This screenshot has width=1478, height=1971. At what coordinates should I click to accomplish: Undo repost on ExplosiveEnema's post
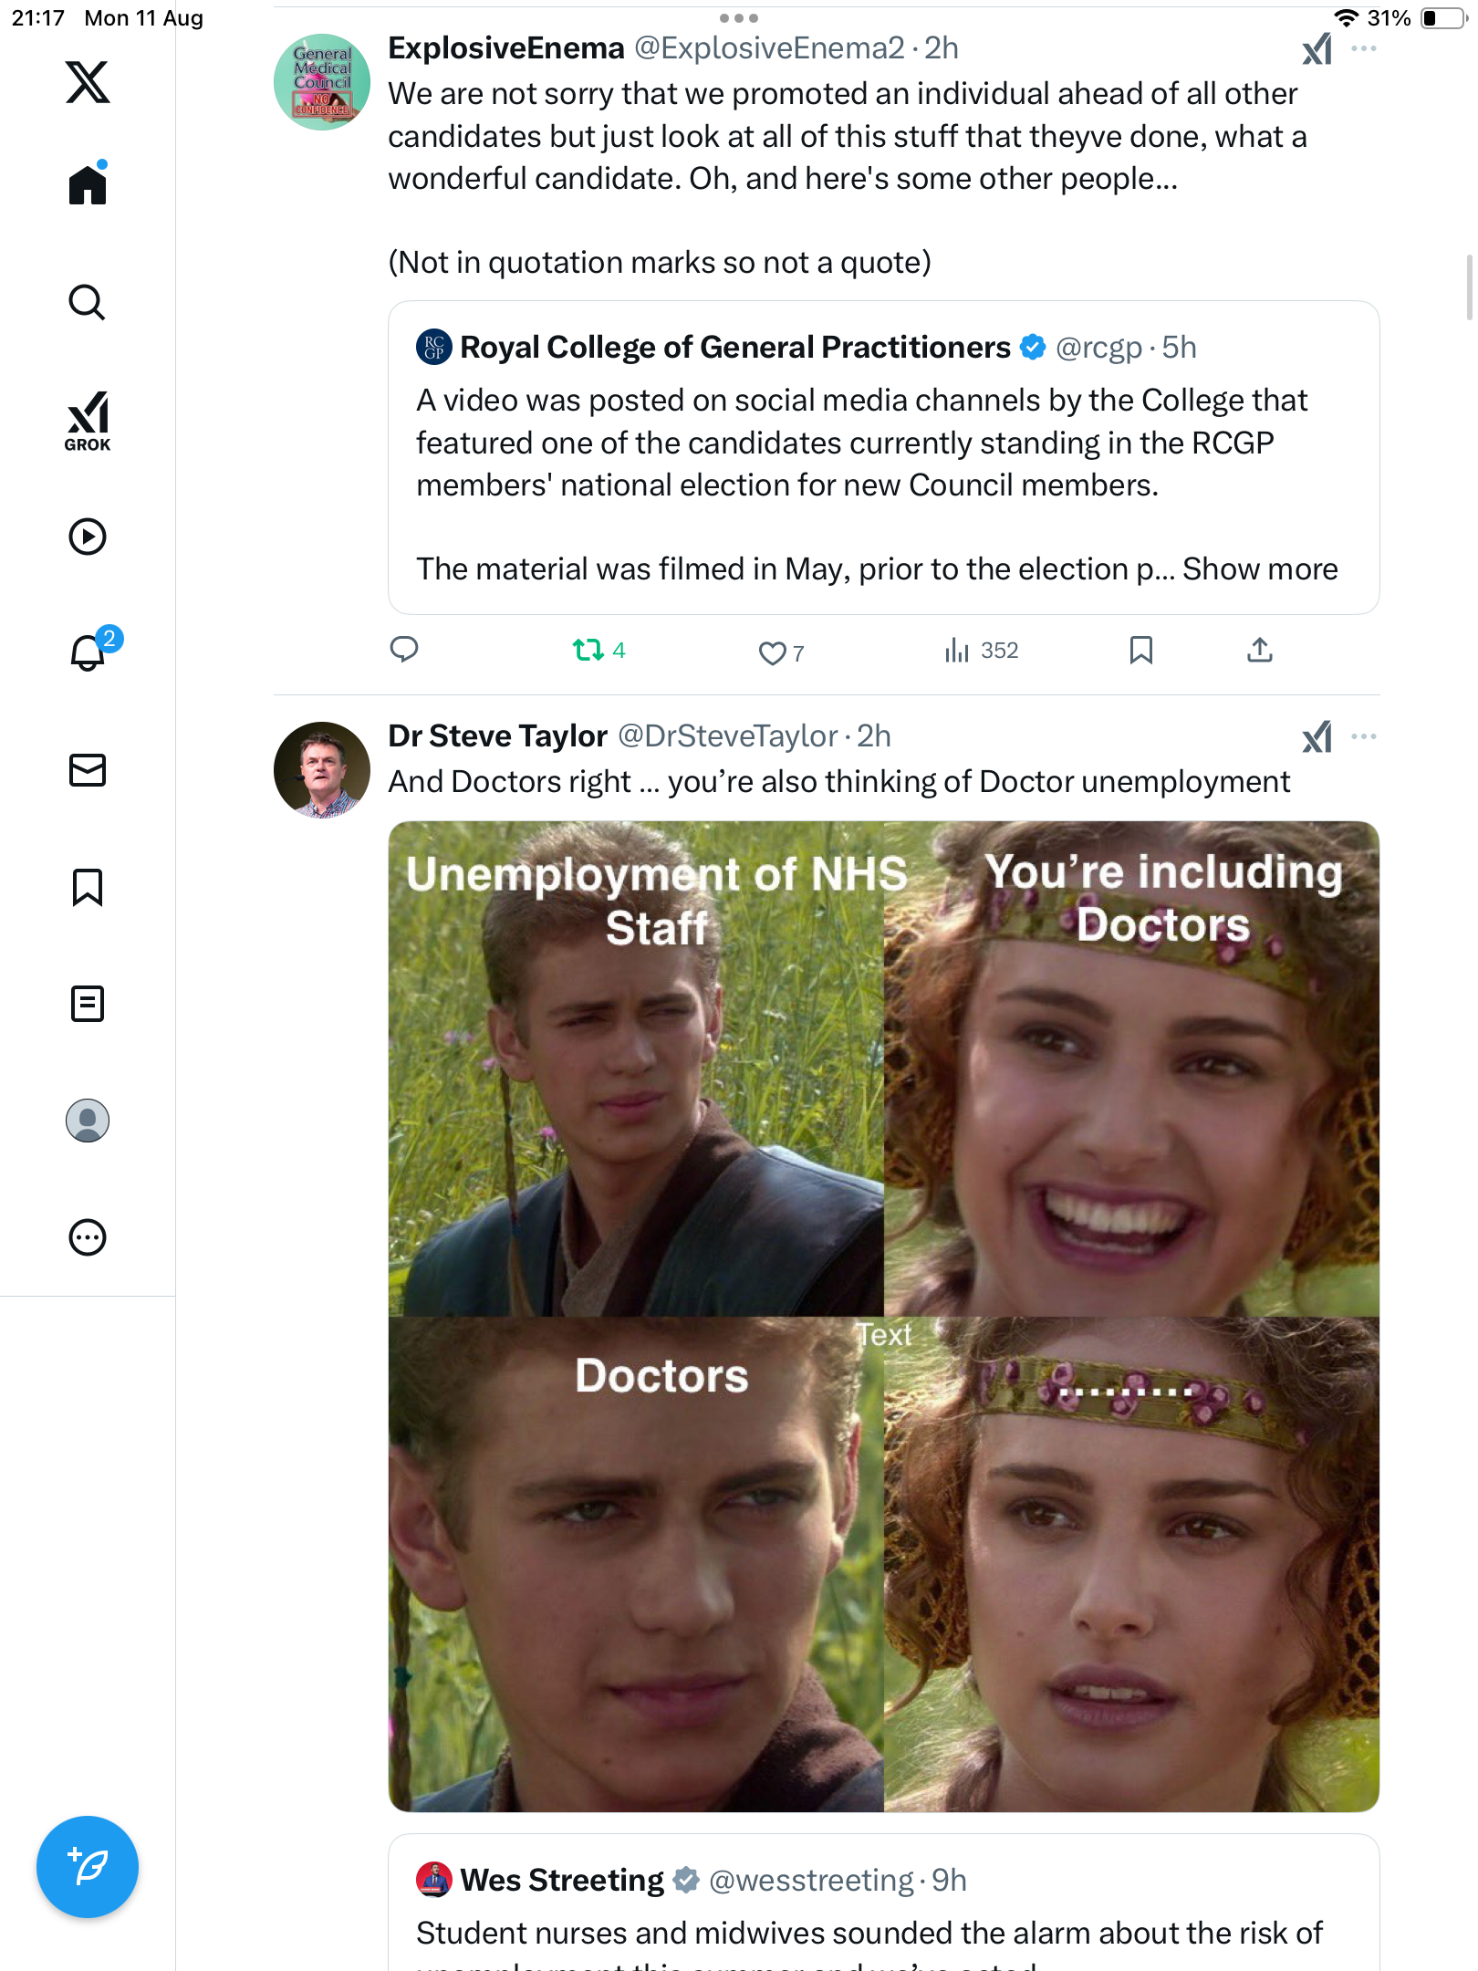[x=588, y=651]
